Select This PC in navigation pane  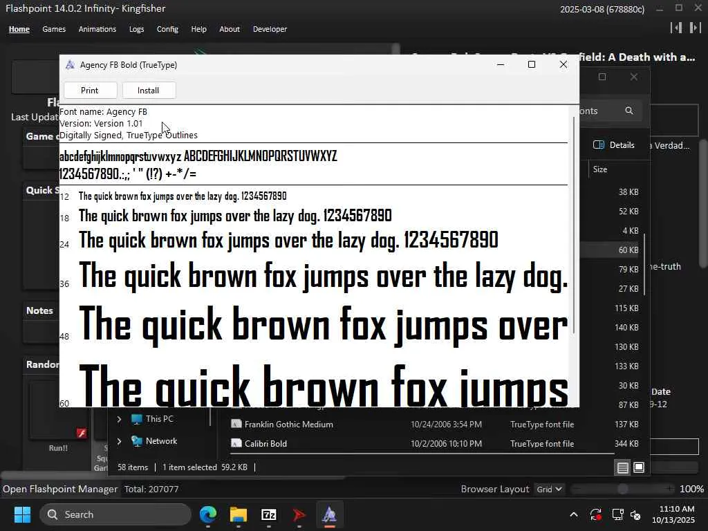pos(152,419)
